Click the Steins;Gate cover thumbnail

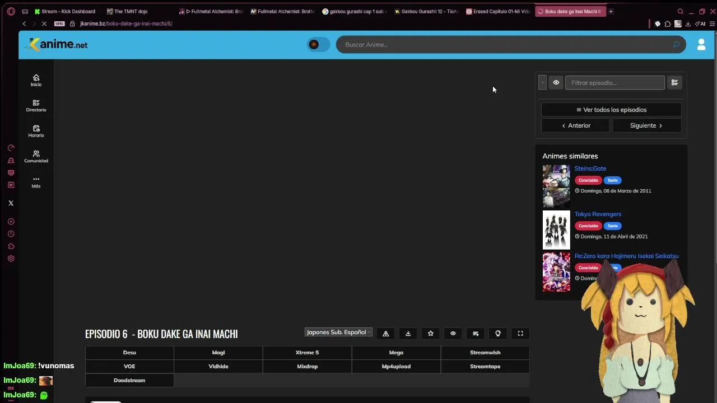pyautogui.click(x=556, y=185)
